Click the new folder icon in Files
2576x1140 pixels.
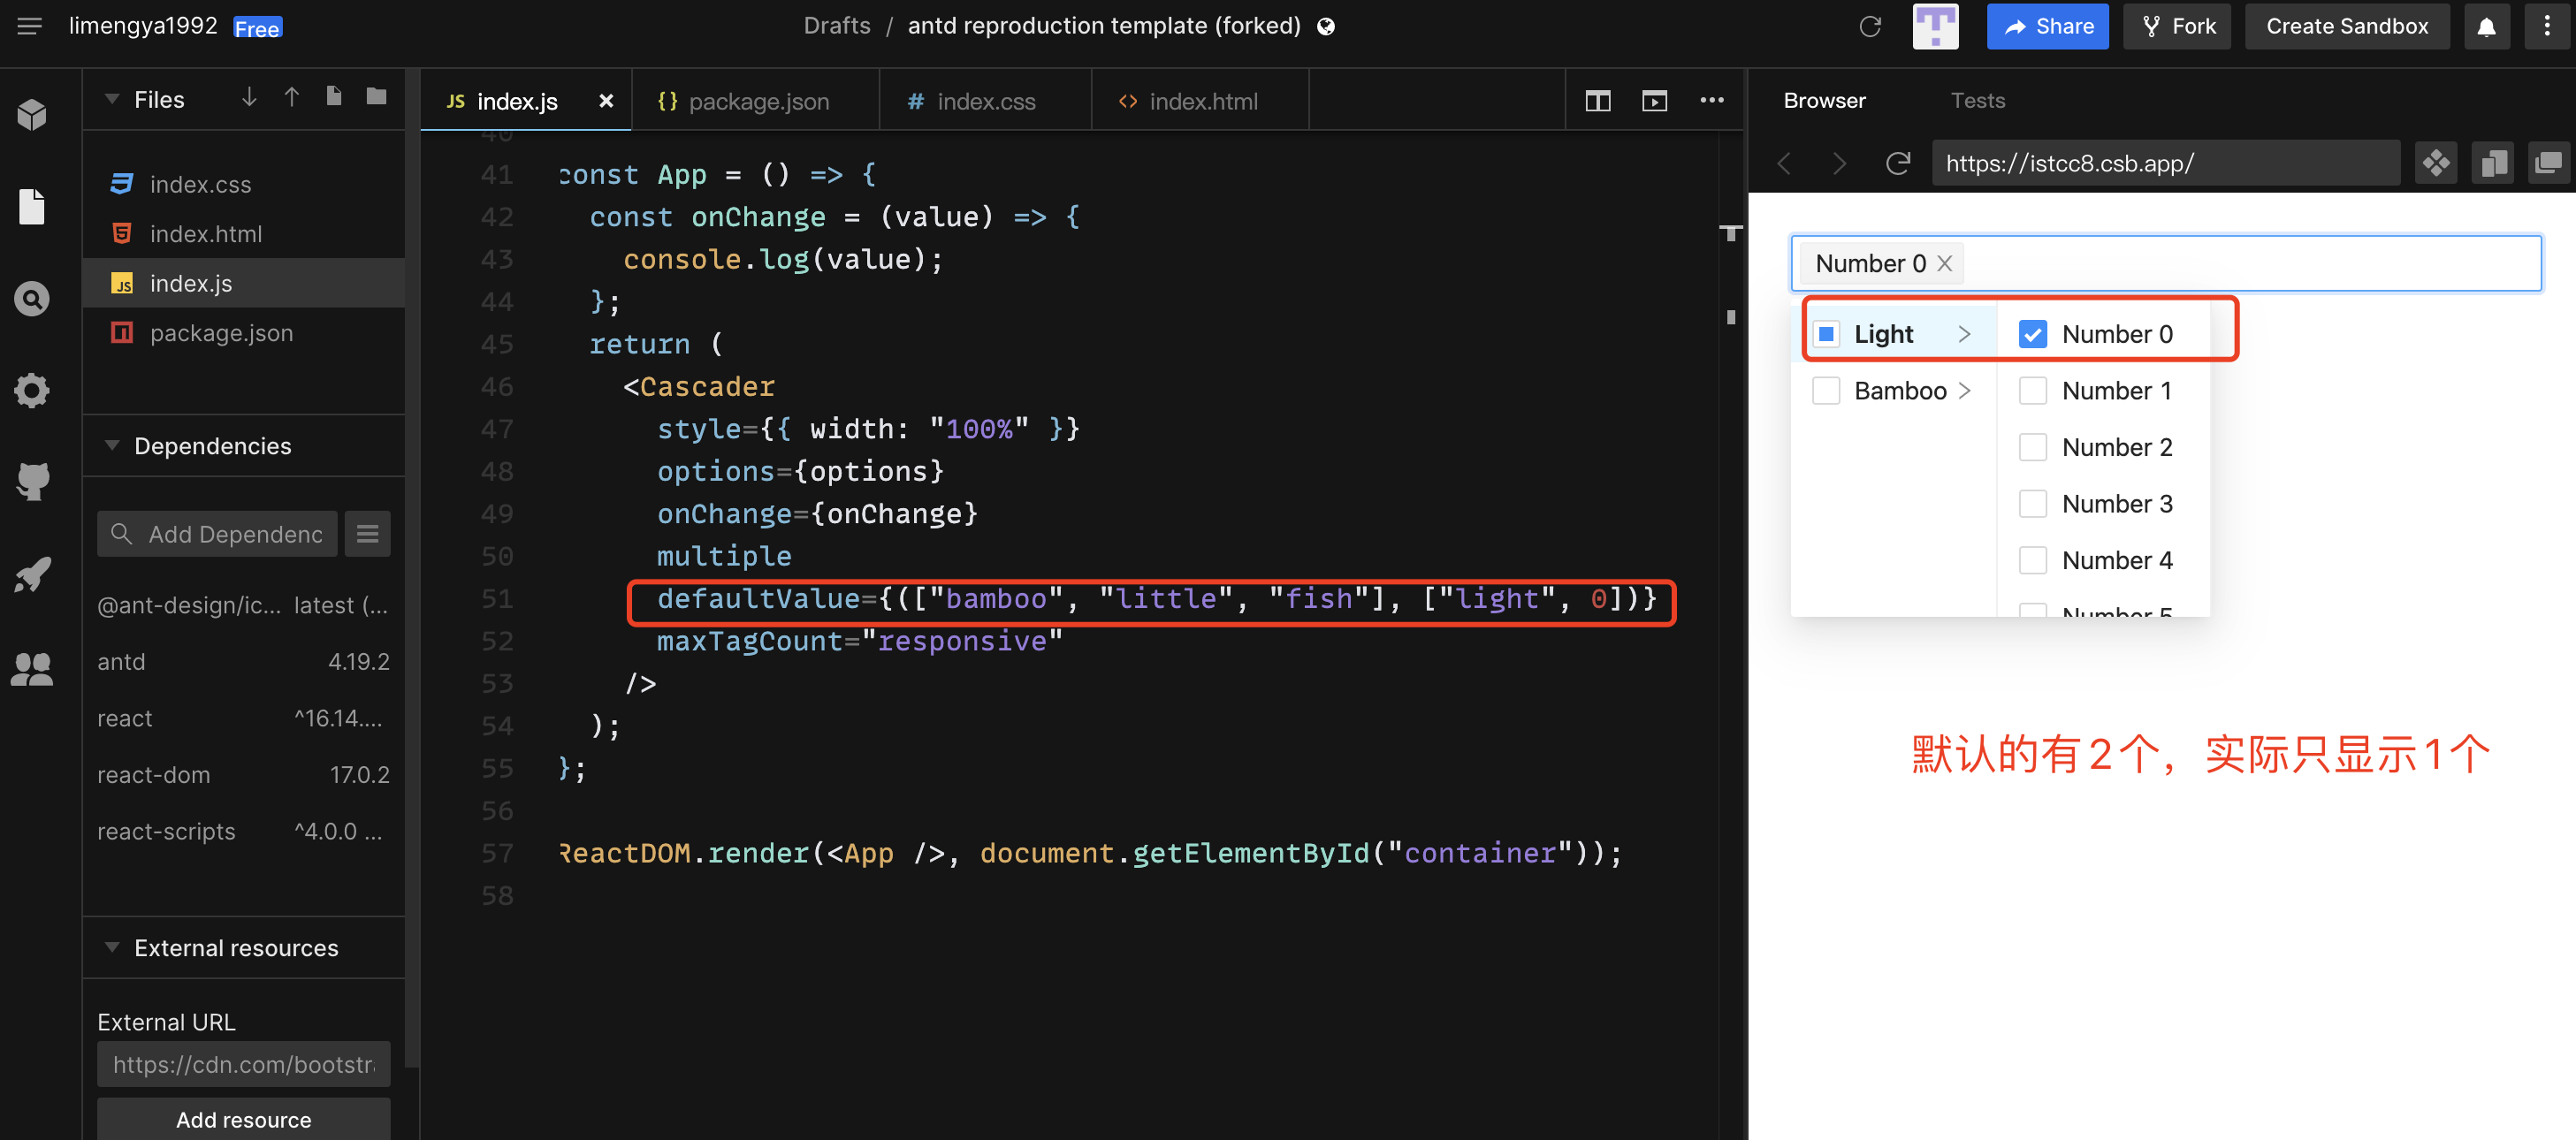point(376,97)
